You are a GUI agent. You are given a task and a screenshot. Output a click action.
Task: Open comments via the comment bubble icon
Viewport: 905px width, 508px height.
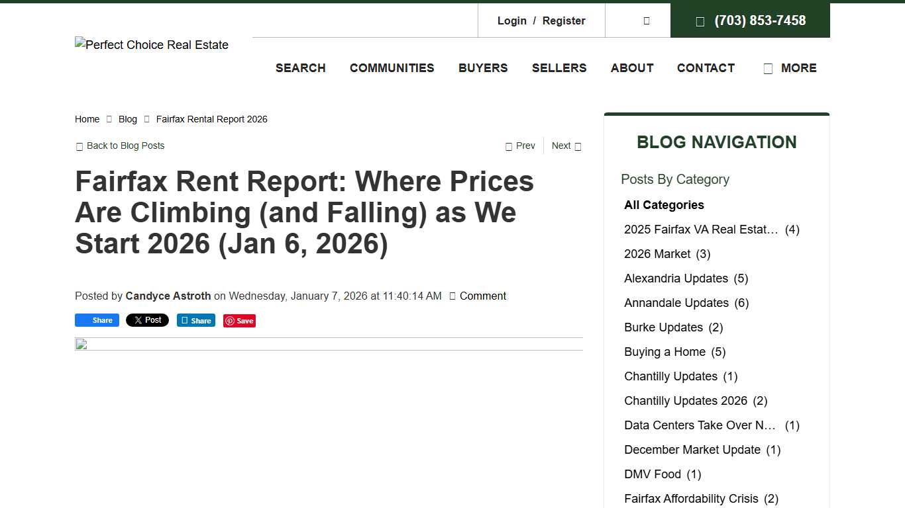coord(453,296)
